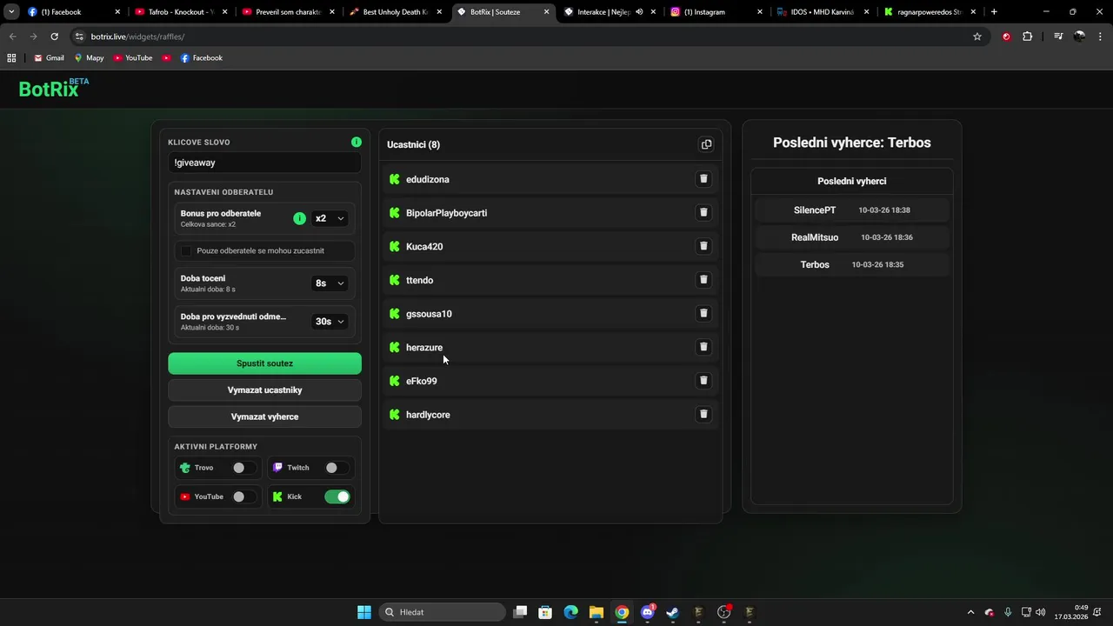
Task: Open Discord from the taskbar
Action: pyautogui.click(x=647, y=612)
